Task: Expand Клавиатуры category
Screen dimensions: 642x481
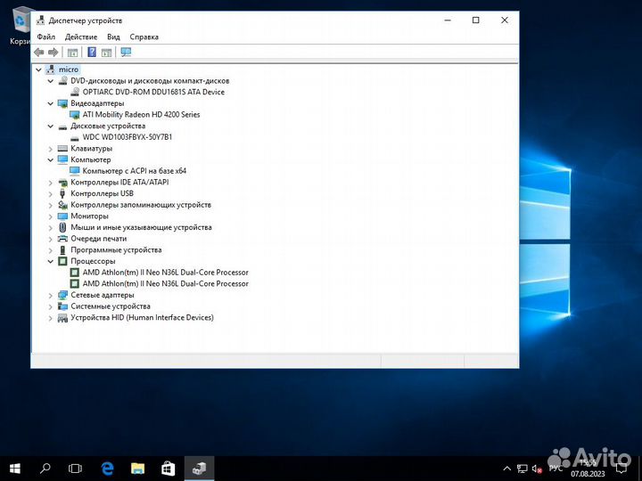Action: [x=50, y=149]
